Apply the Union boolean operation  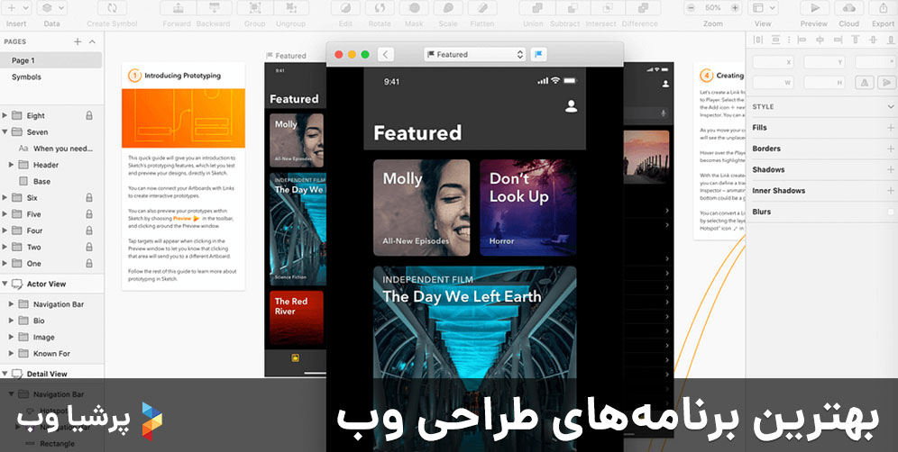[536, 8]
